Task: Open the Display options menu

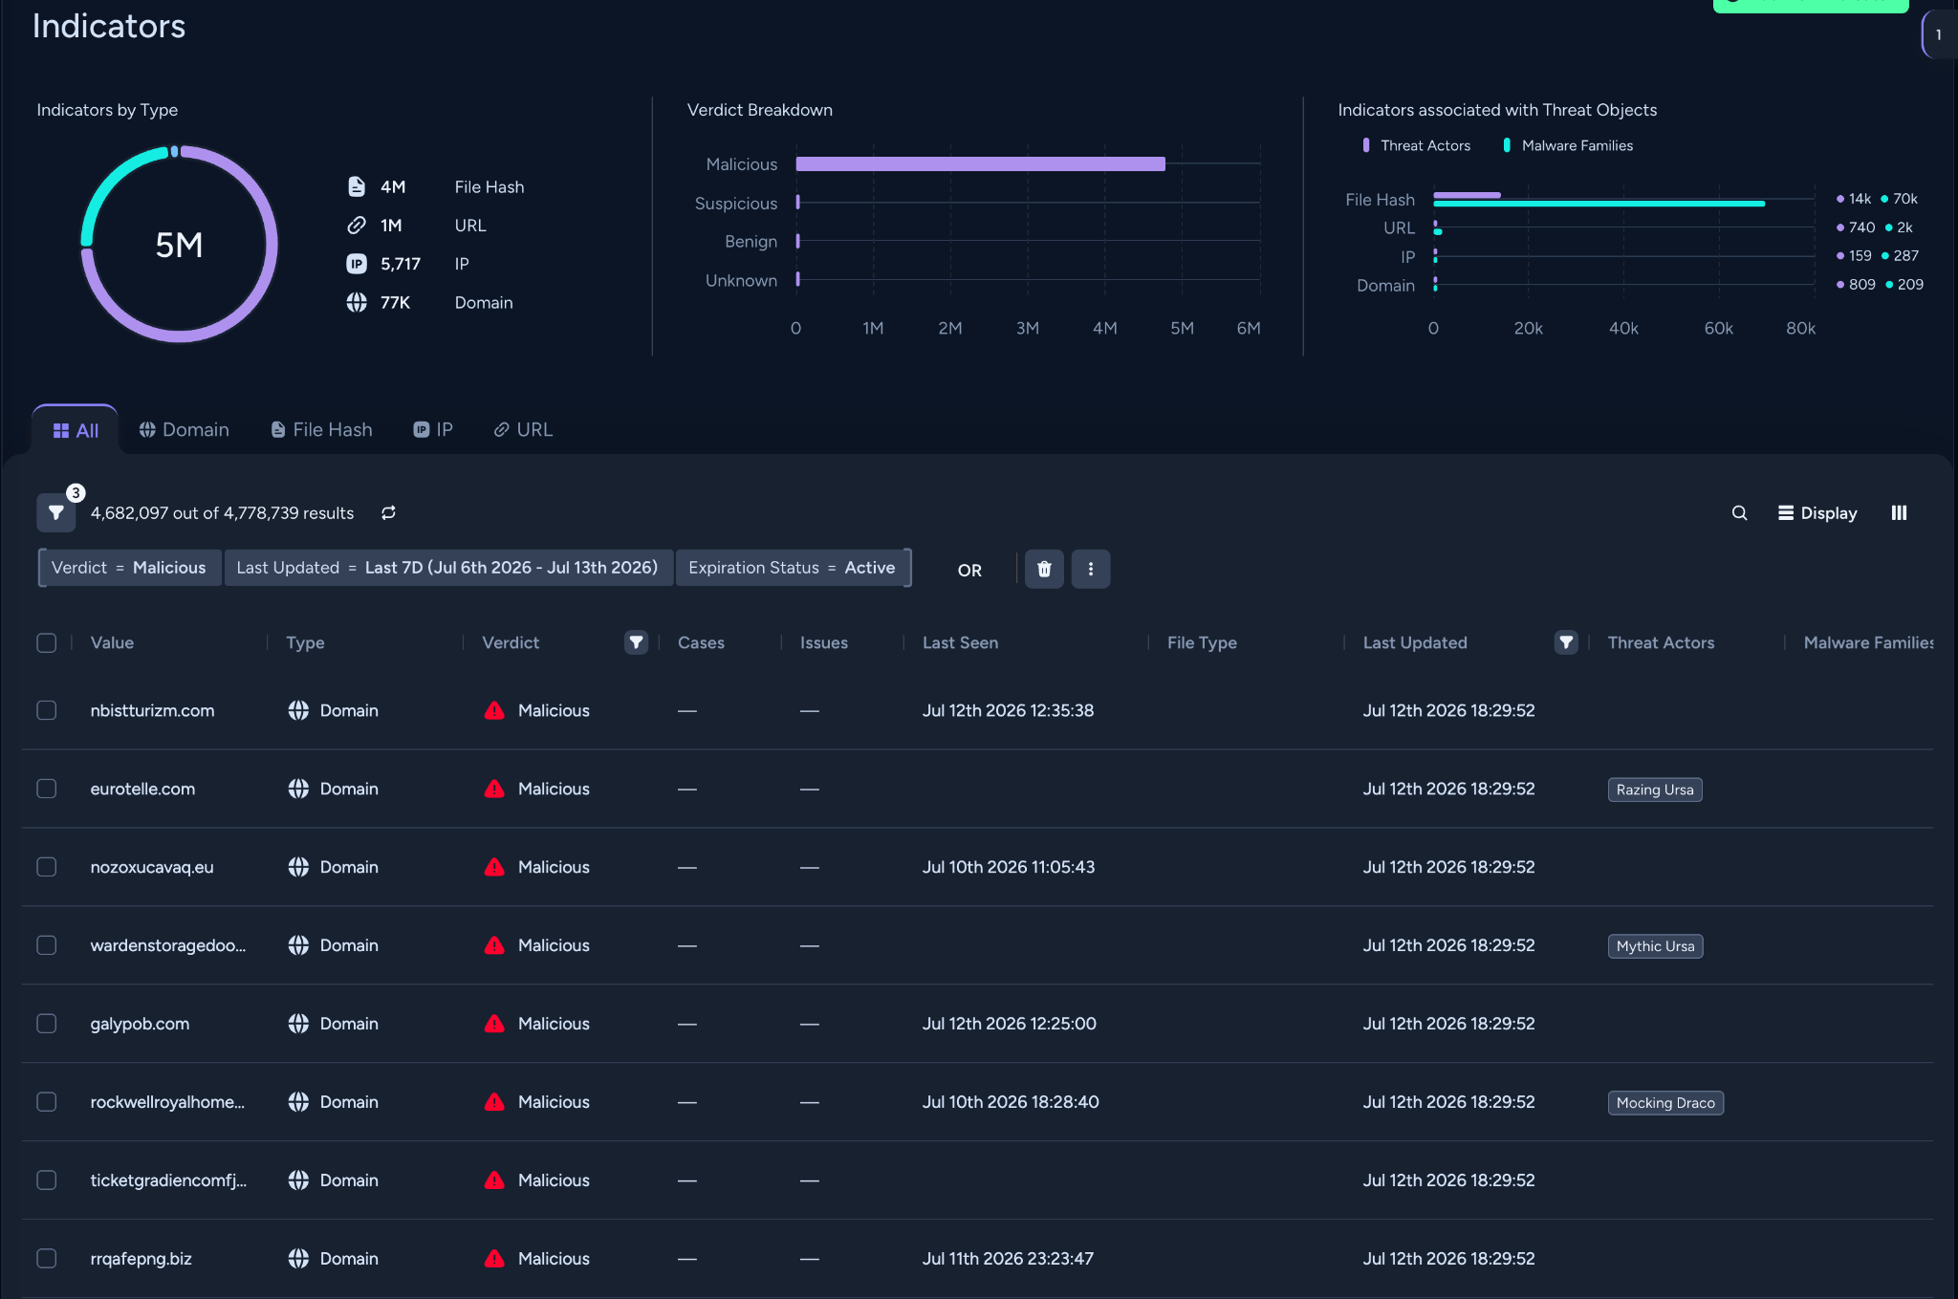Action: [1817, 513]
